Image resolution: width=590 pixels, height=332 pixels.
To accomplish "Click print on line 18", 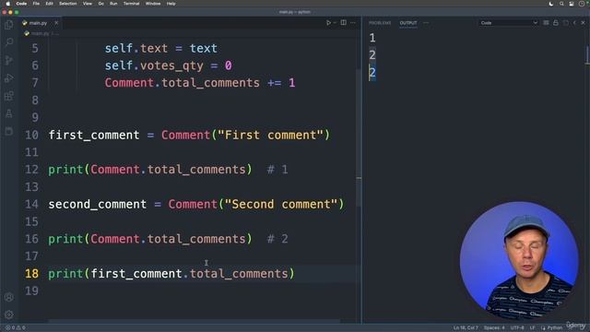I will [x=65, y=273].
